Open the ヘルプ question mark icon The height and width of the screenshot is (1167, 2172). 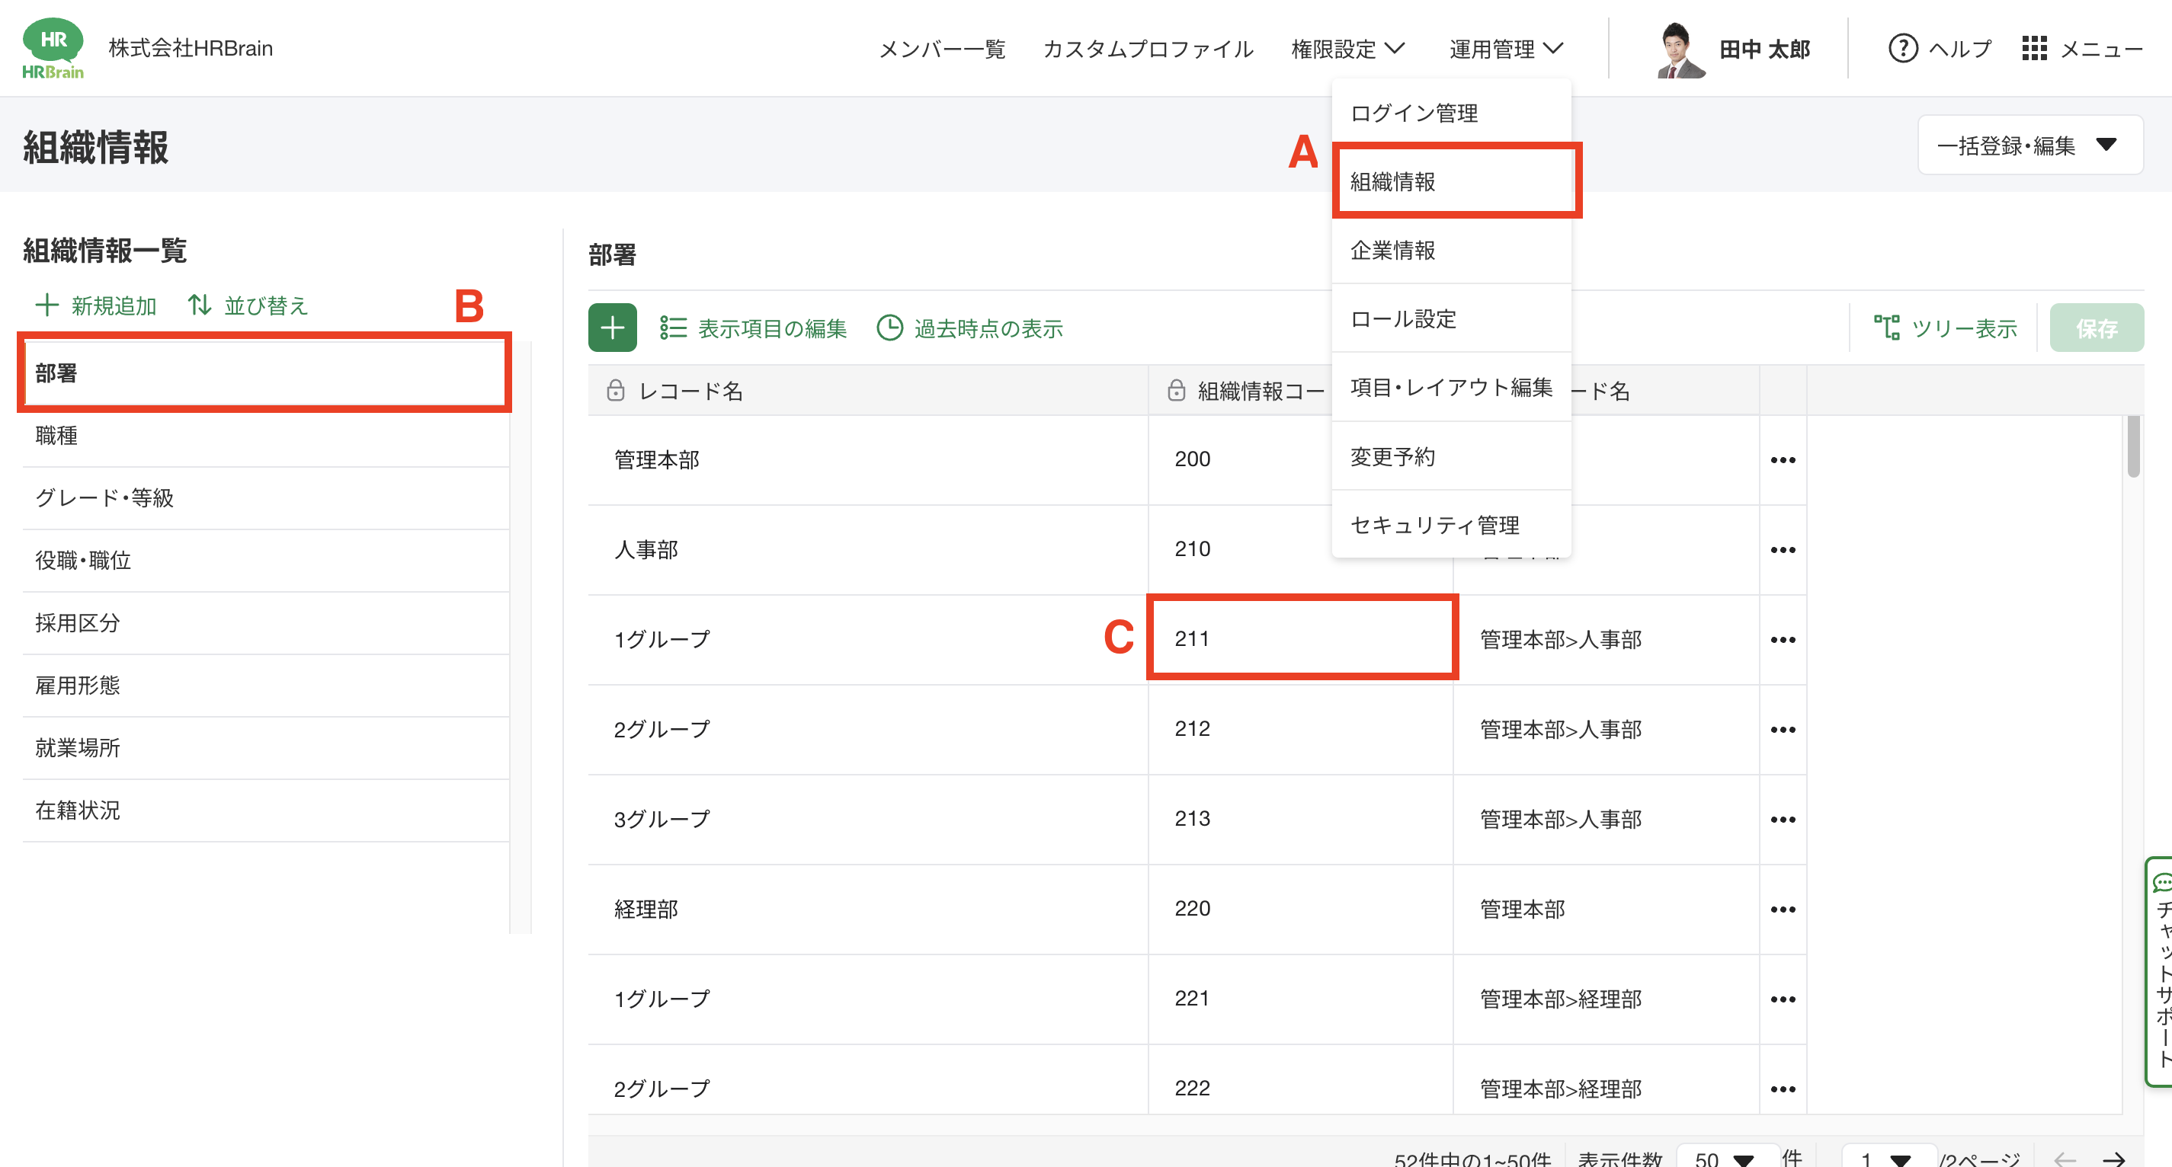point(1901,48)
